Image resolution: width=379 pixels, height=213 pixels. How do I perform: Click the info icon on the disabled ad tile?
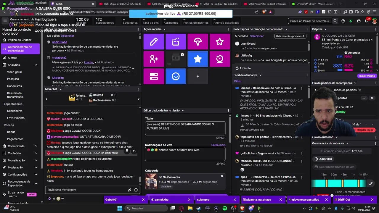pos(182,55)
